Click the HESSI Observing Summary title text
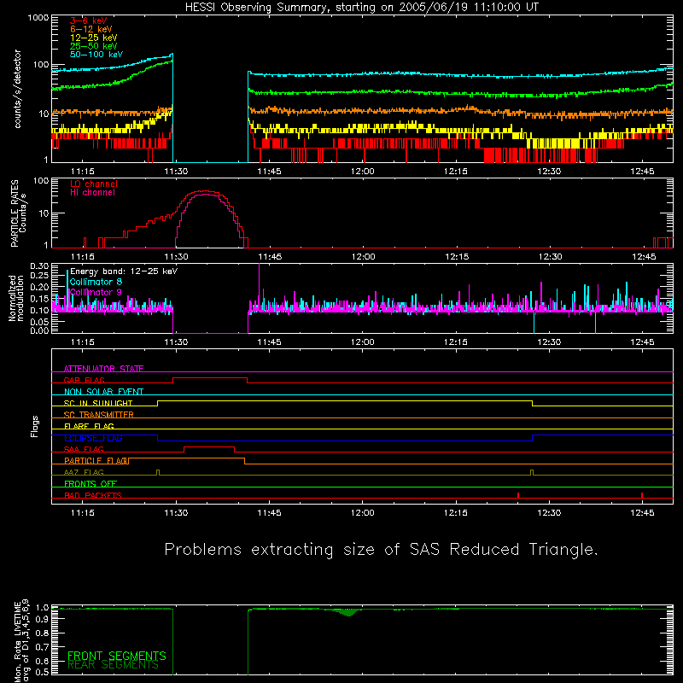 [x=362, y=8]
